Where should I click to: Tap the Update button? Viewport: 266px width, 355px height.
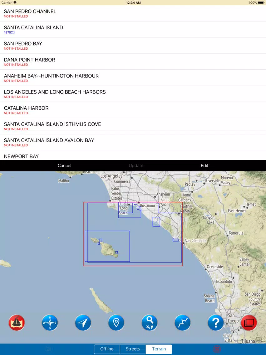point(136,166)
